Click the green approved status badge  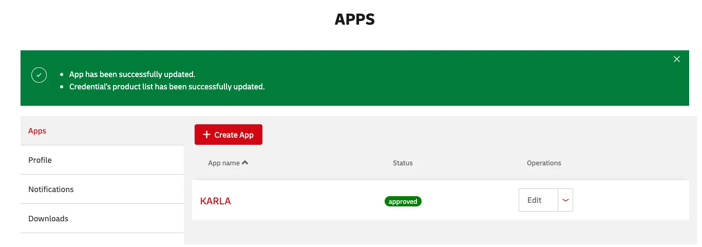403,201
